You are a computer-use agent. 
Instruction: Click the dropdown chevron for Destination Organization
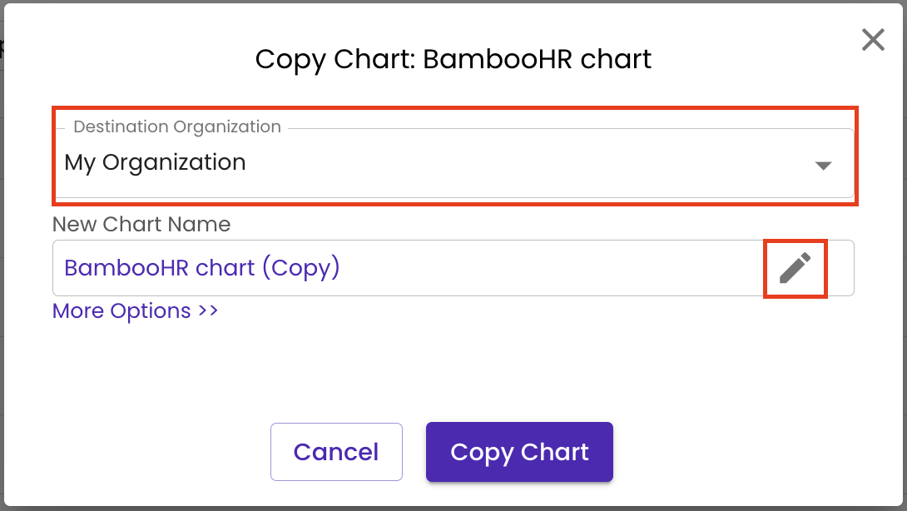click(823, 164)
